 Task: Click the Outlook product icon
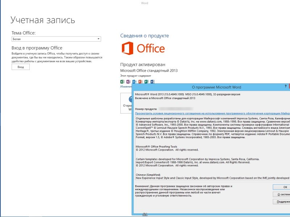(x=134, y=82)
